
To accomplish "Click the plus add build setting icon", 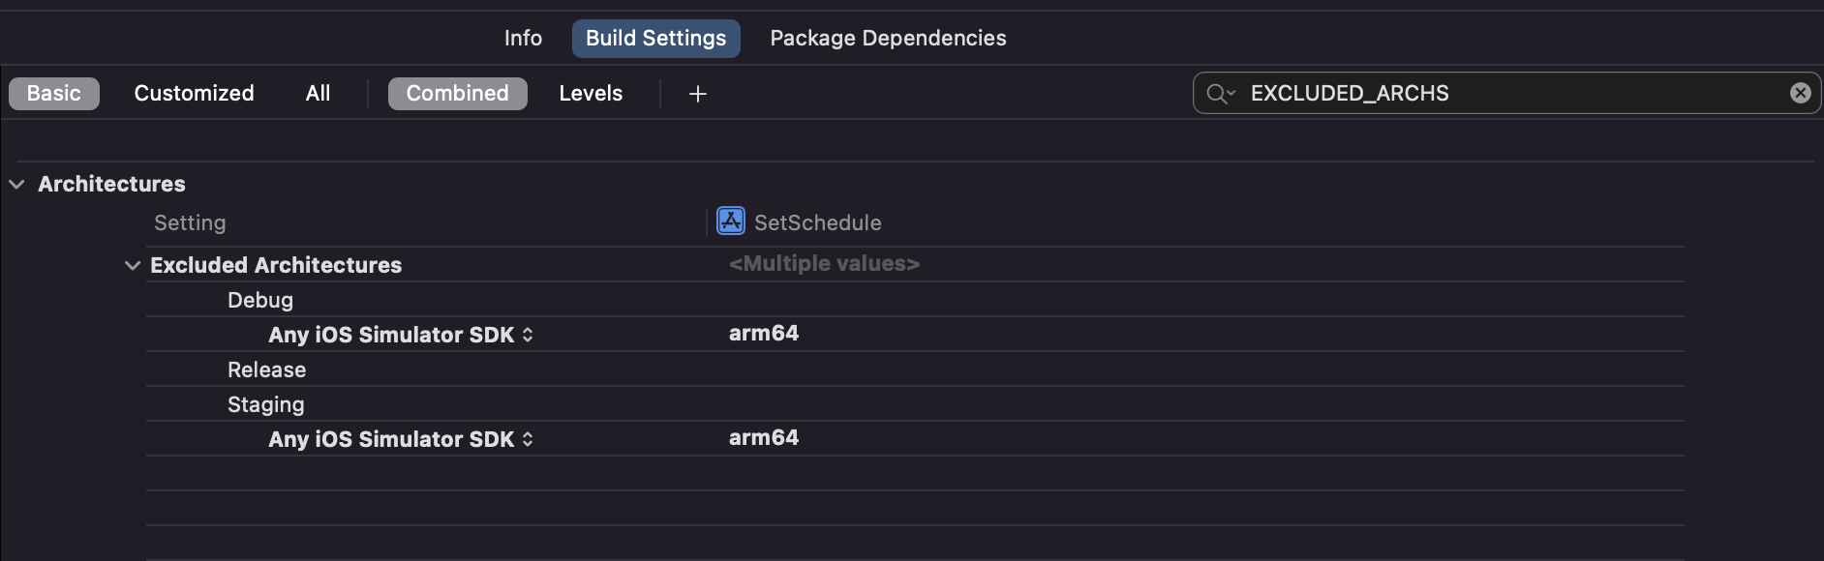I will point(697,94).
